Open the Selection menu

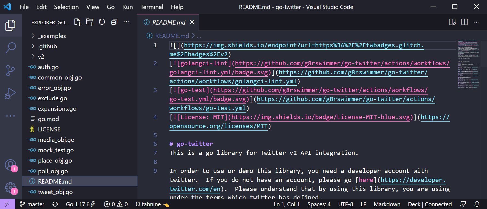(x=66, y=7)
